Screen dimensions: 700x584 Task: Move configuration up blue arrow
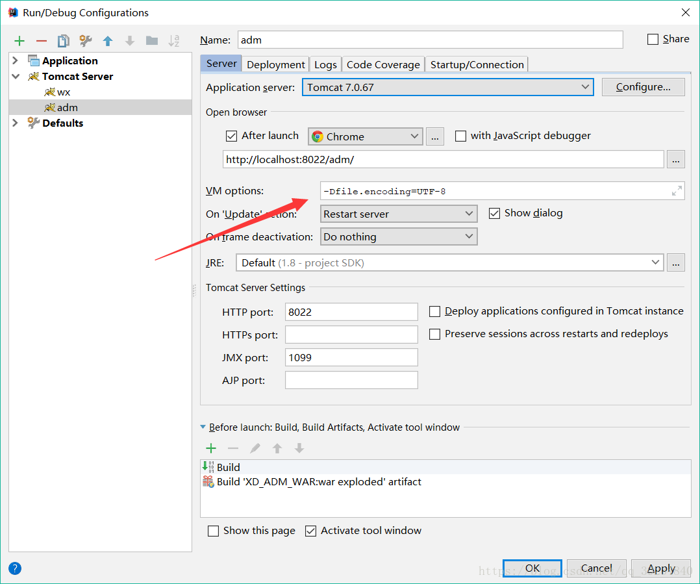(108, 41)
